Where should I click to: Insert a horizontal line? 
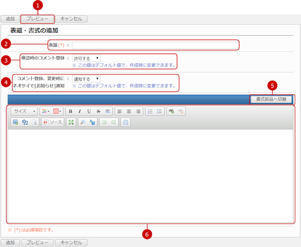click(x=107, y=111)
